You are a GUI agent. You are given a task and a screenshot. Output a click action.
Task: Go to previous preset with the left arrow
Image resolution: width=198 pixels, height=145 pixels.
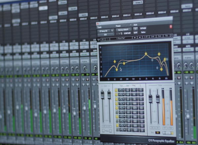(x=135, y=38)
